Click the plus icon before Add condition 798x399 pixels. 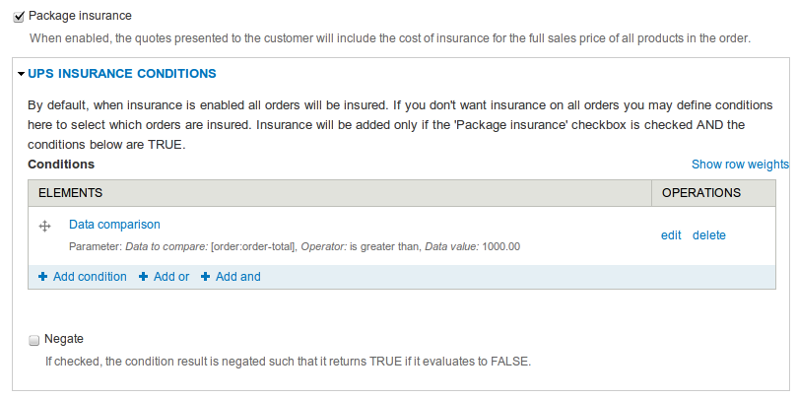pos(42,277)
